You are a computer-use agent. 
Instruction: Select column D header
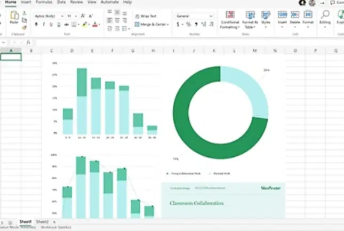[72, 51]
